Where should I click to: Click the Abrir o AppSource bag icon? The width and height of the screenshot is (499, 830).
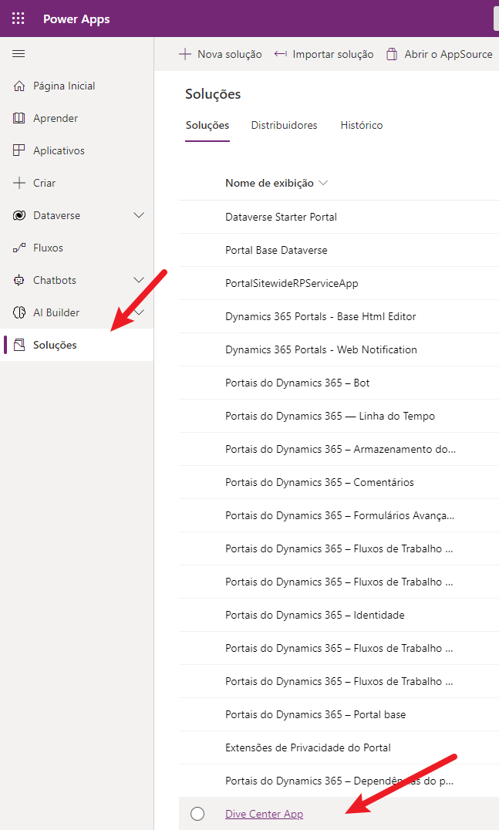pos(392,54)
